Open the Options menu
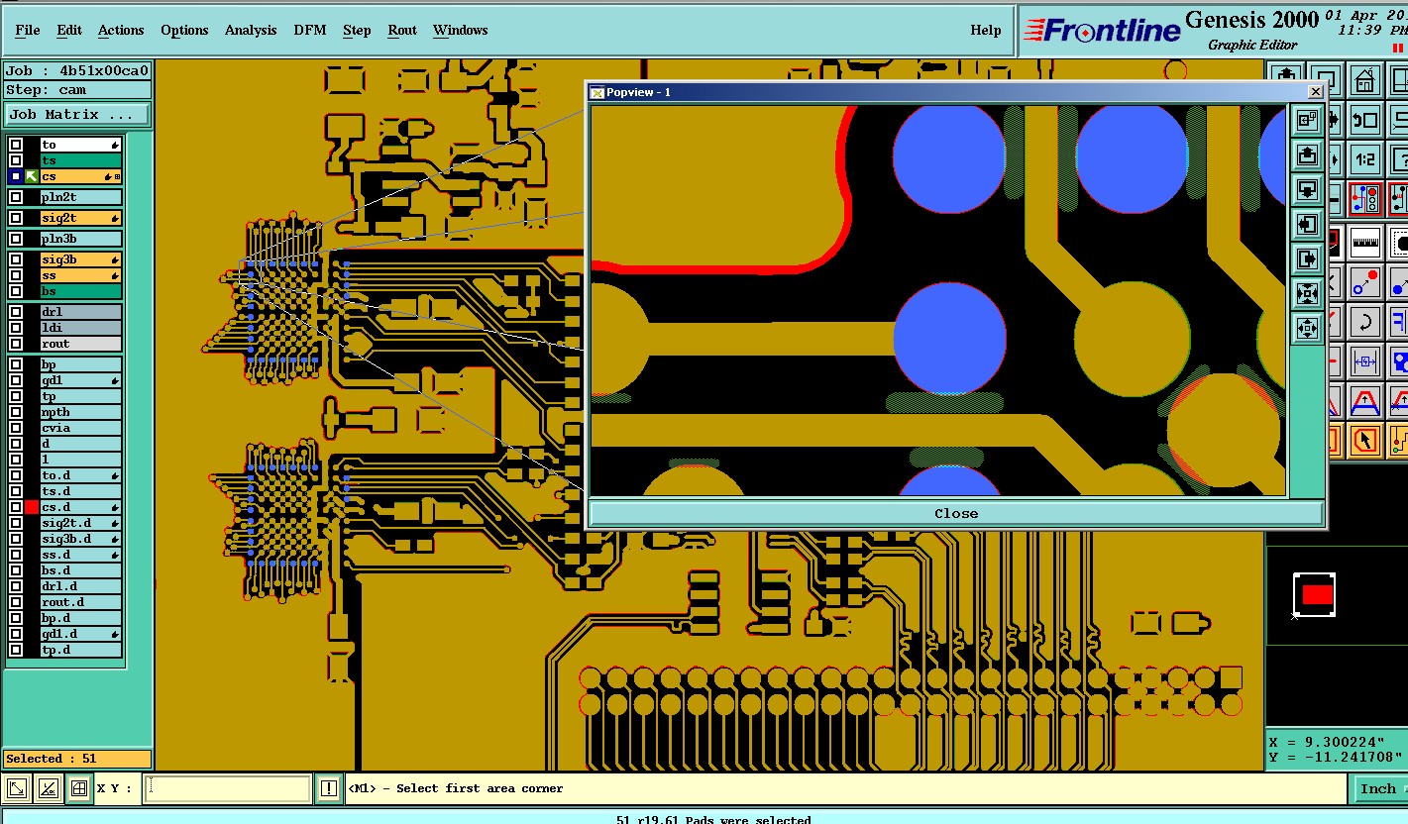This screenshot has width=1408, height=824. [184, 30]
